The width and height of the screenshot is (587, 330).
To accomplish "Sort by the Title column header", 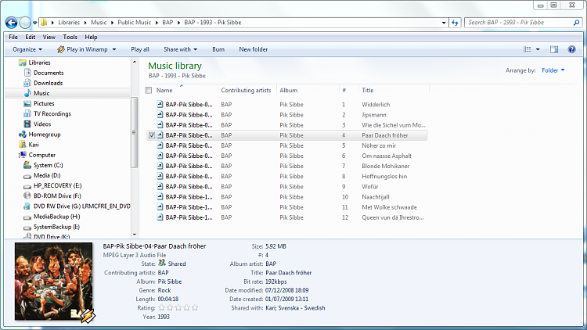I will [368, 90].
